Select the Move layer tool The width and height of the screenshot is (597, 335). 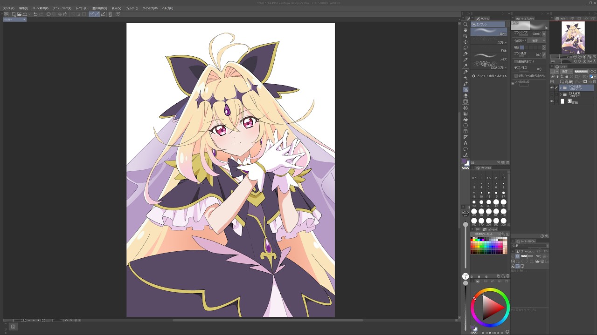click(x=465, y=42)
